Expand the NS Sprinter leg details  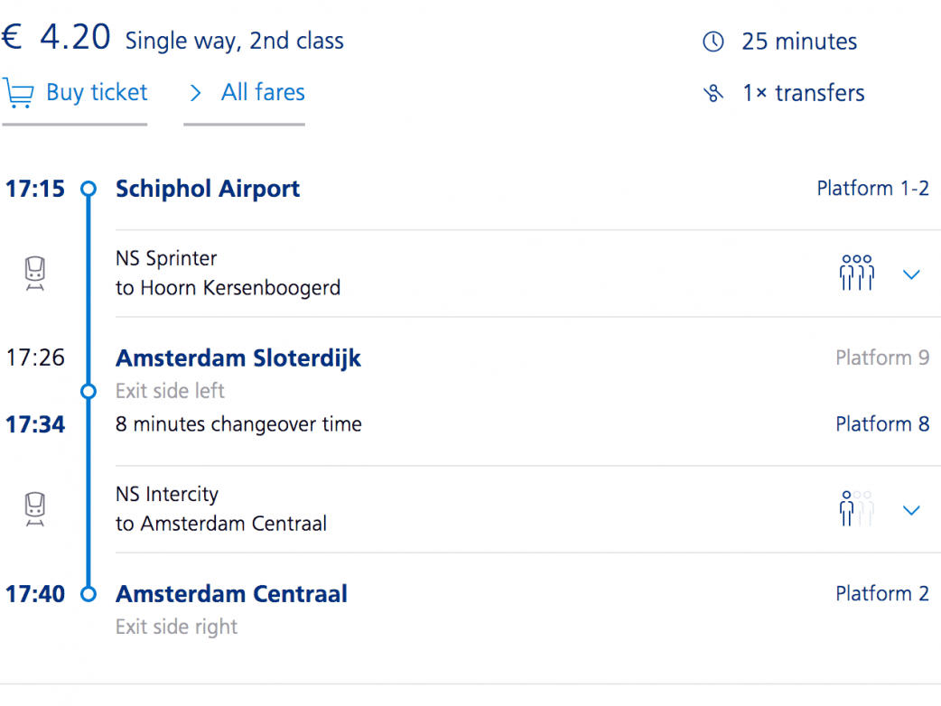pyautogui.click(x=911, y=274)
